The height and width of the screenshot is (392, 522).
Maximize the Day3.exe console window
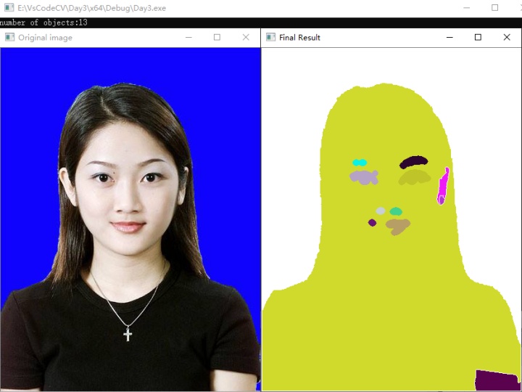point(494,7)
